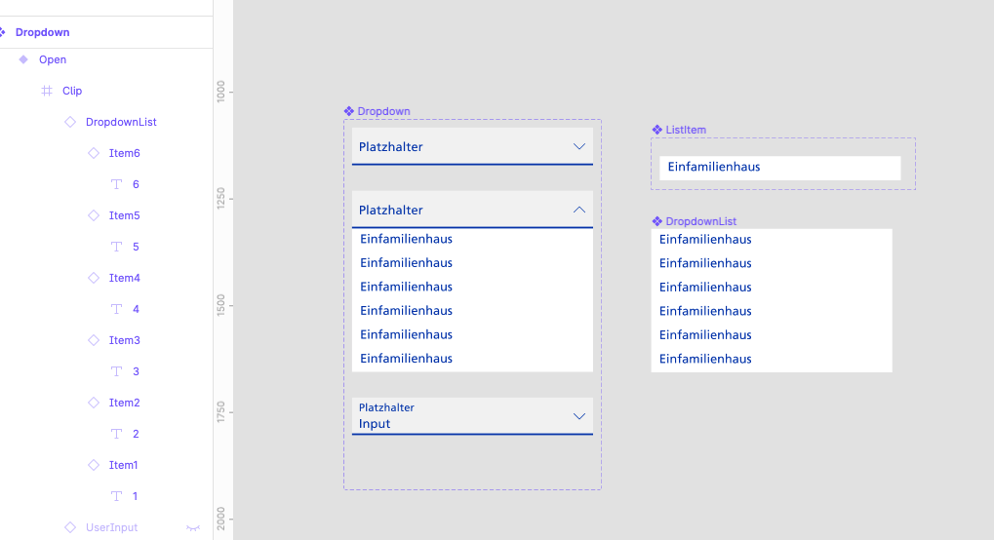The image size is (994, 540).
Task: Select text layer 4
Action: [x=136, y=309]
